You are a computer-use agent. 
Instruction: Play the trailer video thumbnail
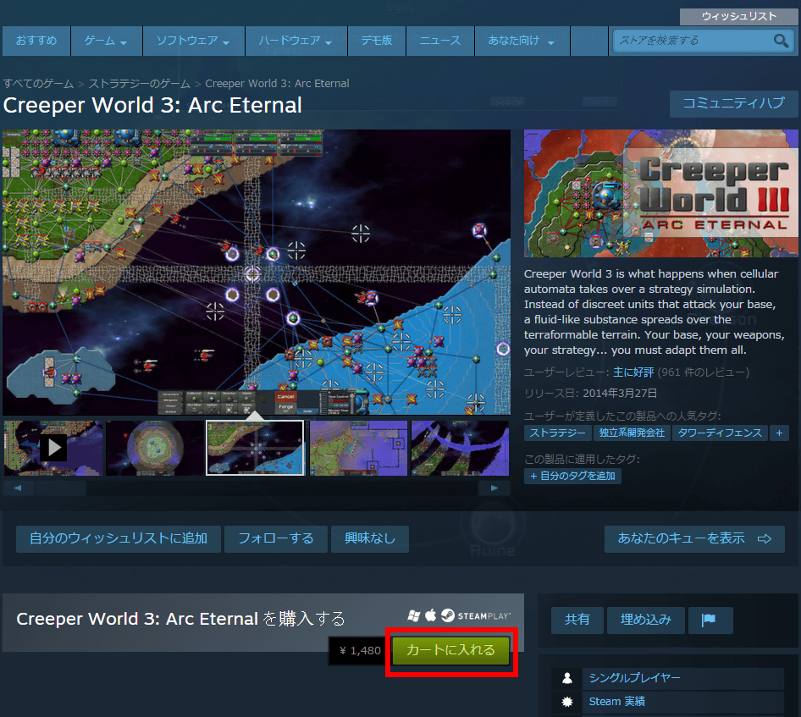(53, 448)
